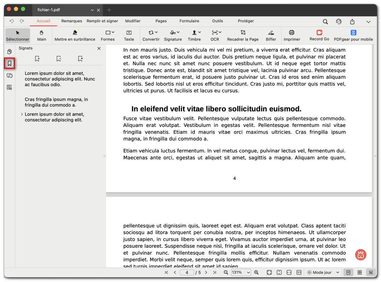381x282 pixels.
Task: Open the Mode jour dropdown
Action: pos(322,272)
